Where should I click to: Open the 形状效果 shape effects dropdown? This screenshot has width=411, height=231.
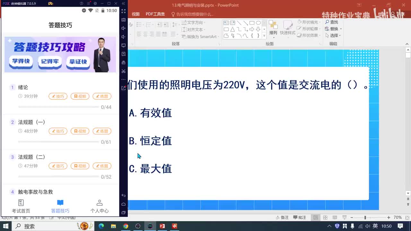click(x=309, y=36)
